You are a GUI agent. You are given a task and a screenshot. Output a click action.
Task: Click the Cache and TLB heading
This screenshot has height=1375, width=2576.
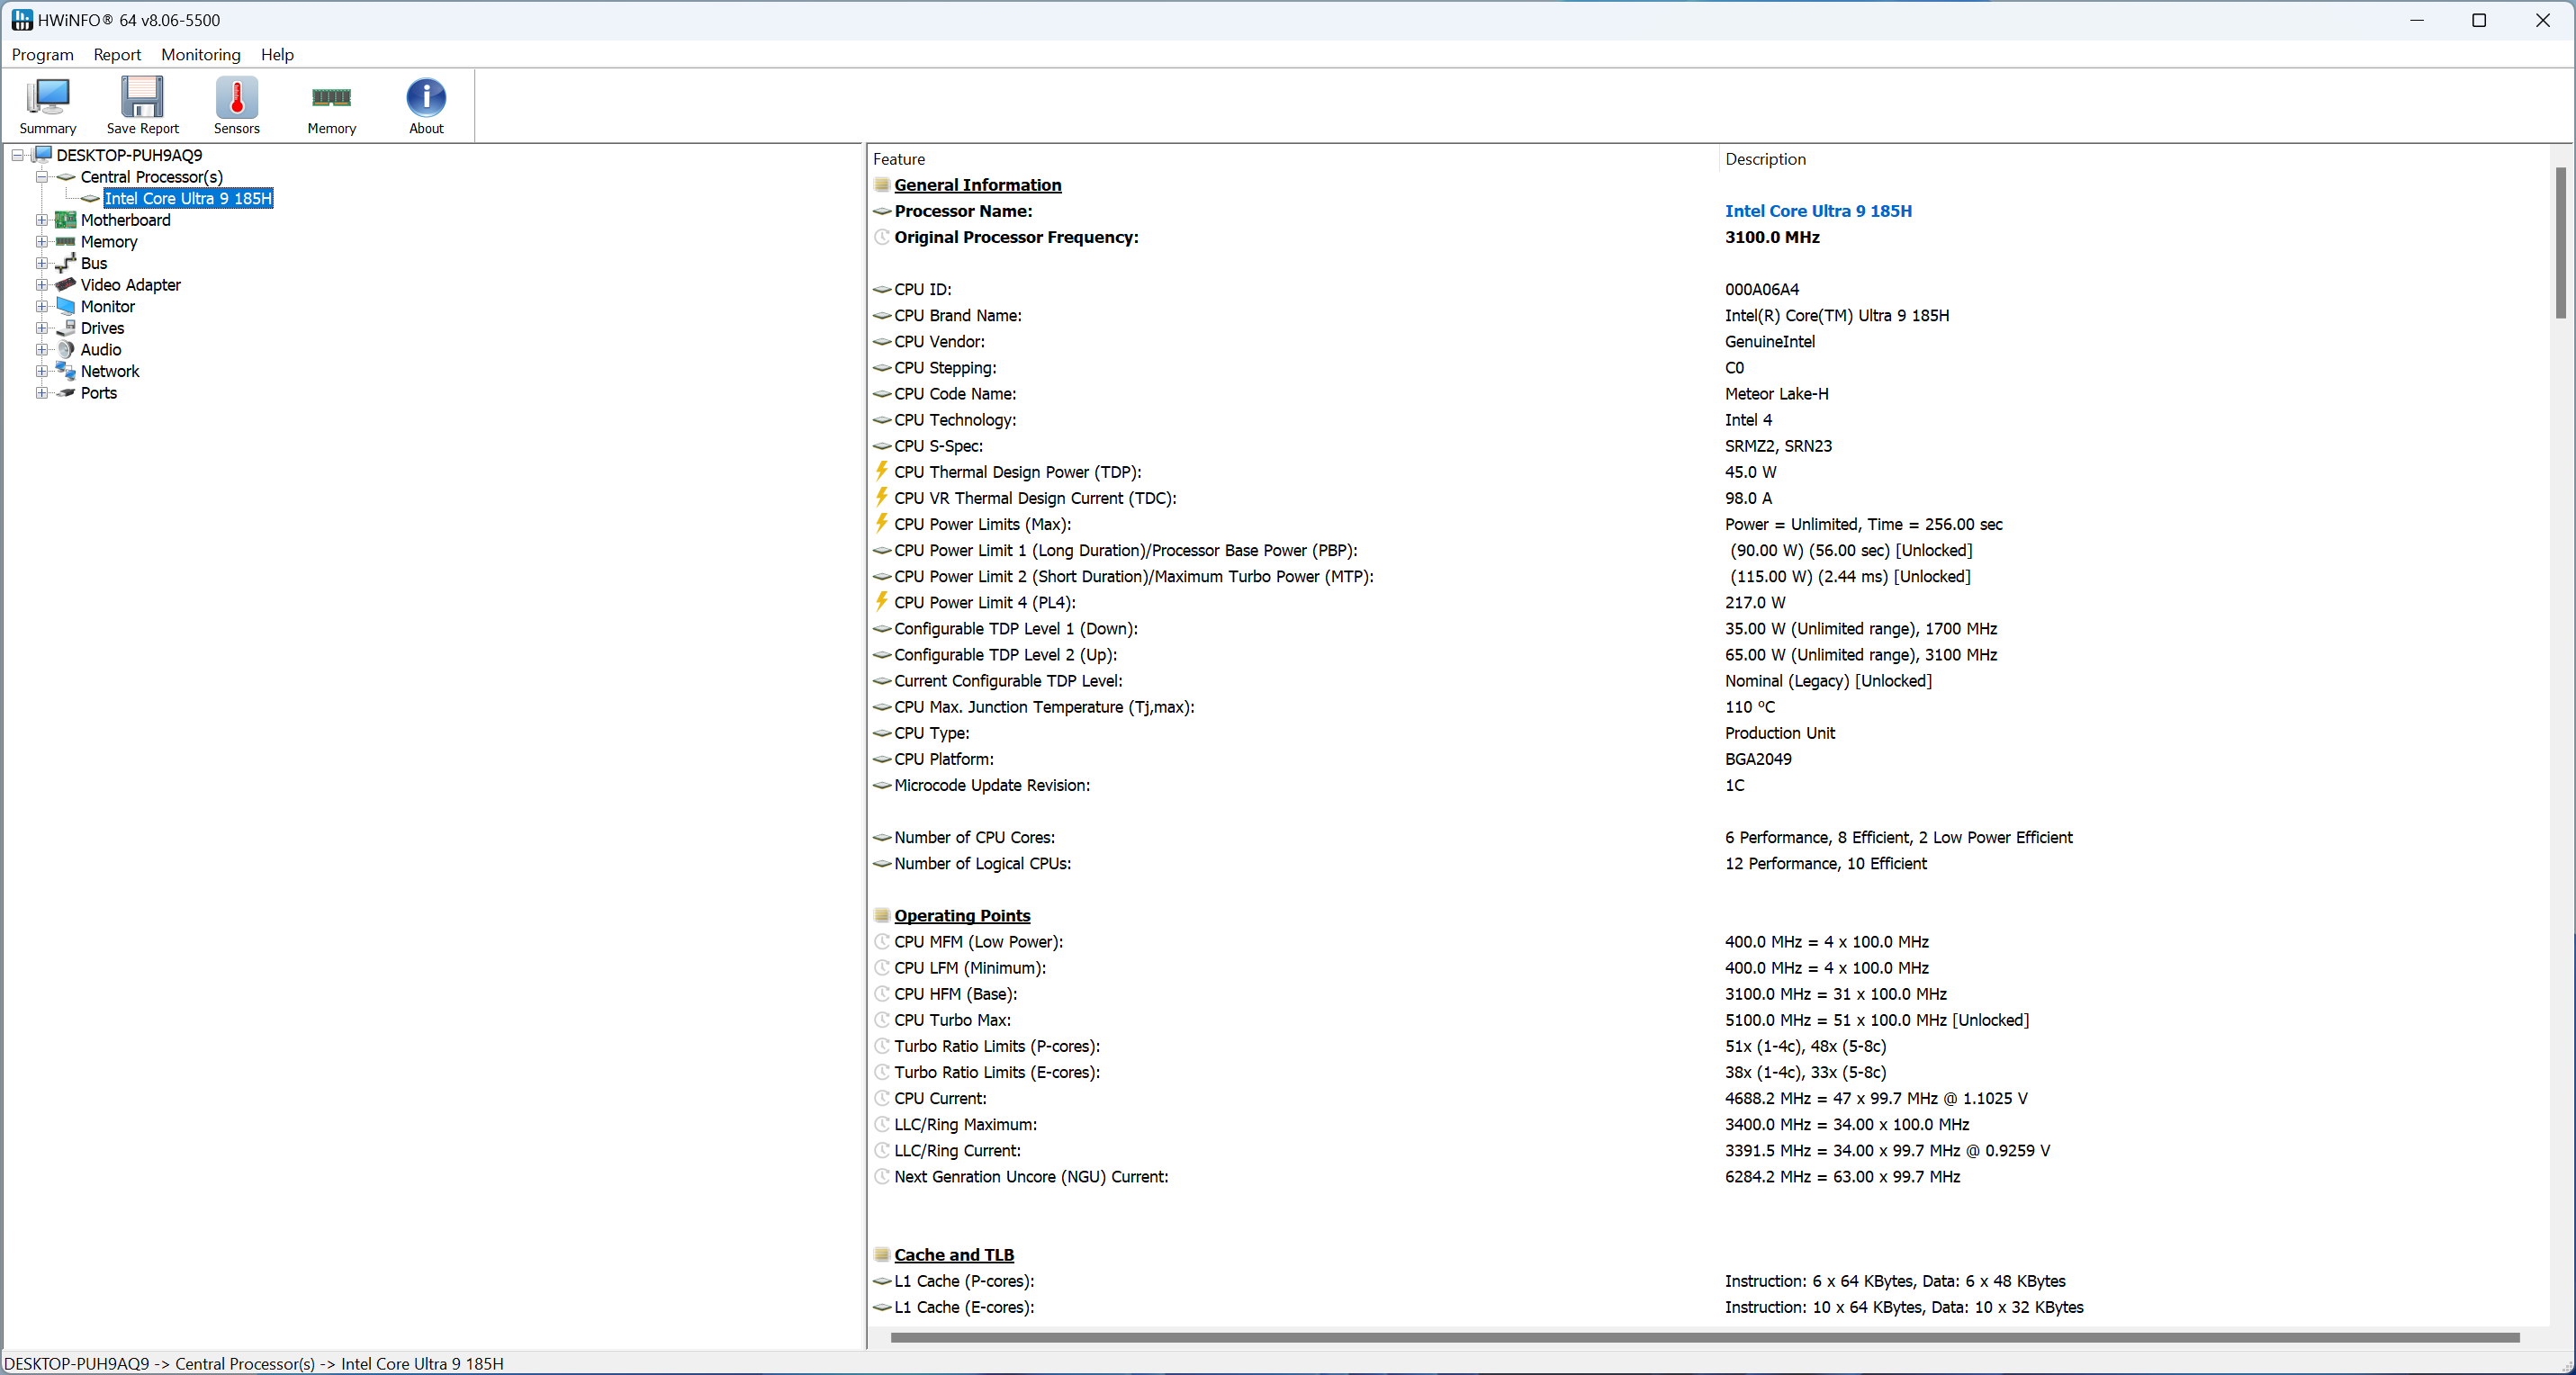(x=954, y=1255)
